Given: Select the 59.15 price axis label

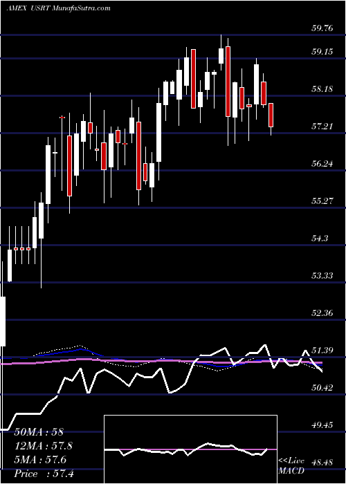Looking at the screenshot, I should (x=322, y=51).
